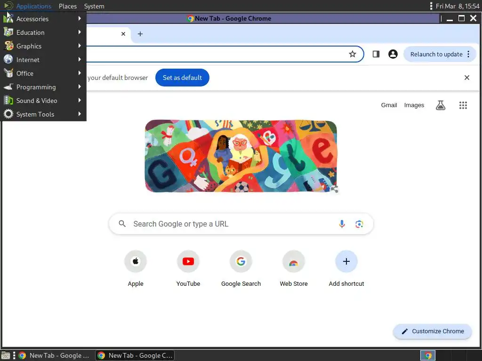Toggle the Chrome side panel icon
Image resolution: width=482 pixels, height=361 pixels.
point(376,54)
